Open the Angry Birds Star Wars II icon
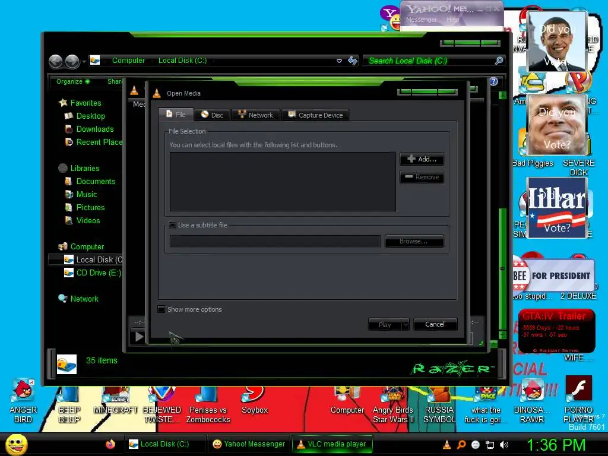Screen dimensions: 608x456 393,405
